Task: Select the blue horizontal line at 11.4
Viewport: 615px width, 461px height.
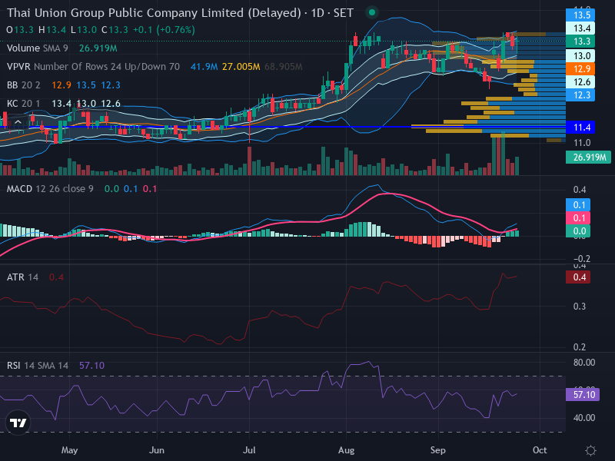Action: 282,127
